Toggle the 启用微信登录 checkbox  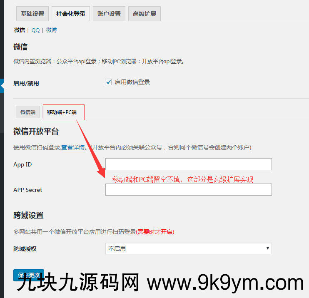click(x=108, y=82)
